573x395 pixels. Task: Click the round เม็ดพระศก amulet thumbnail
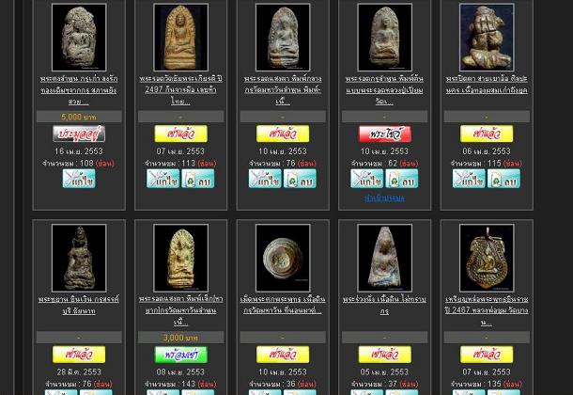pos(282,258)
